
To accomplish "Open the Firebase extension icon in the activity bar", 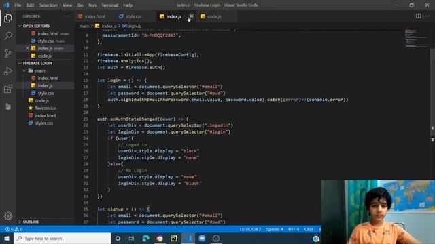I will pyautogui.click(x=8, y=106).
